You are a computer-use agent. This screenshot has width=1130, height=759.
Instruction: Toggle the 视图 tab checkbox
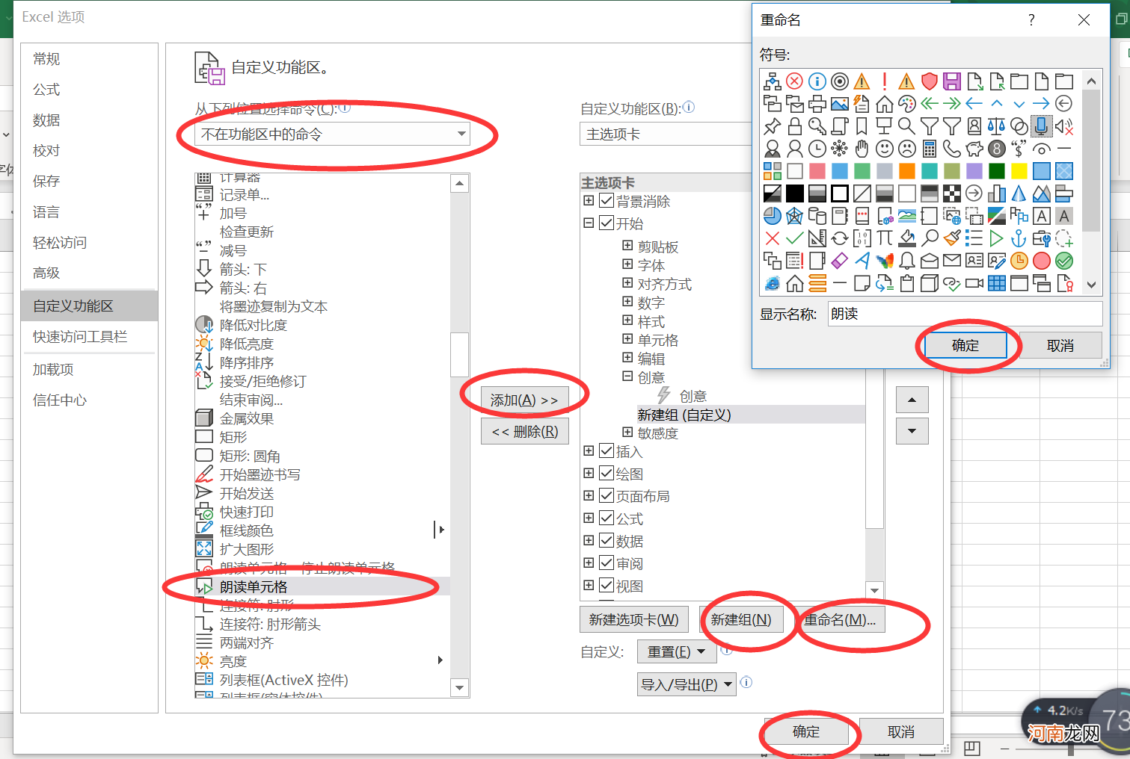pos(607,586)
